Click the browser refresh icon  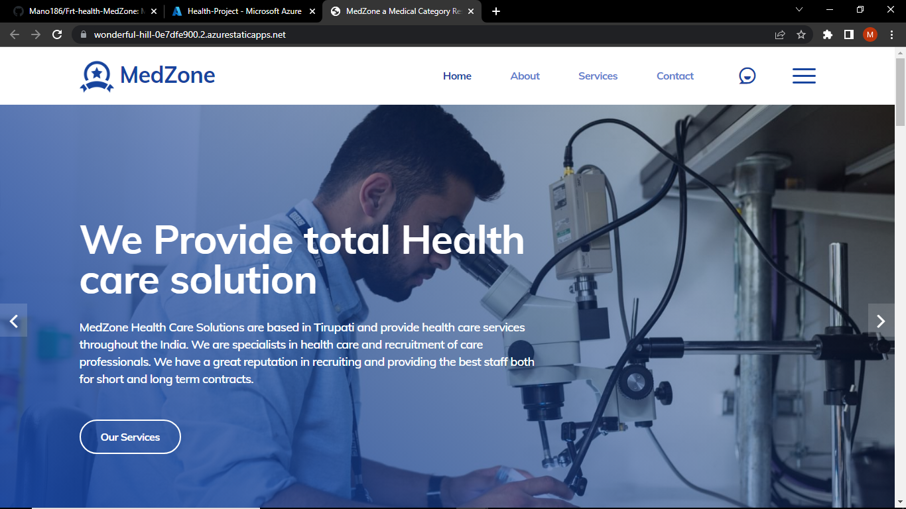56,34
